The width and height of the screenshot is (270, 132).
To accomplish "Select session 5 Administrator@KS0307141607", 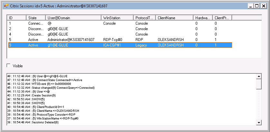I will click(x=120, y=40).
